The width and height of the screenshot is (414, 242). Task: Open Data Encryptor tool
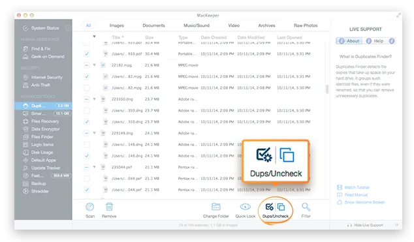click(41, 129)
